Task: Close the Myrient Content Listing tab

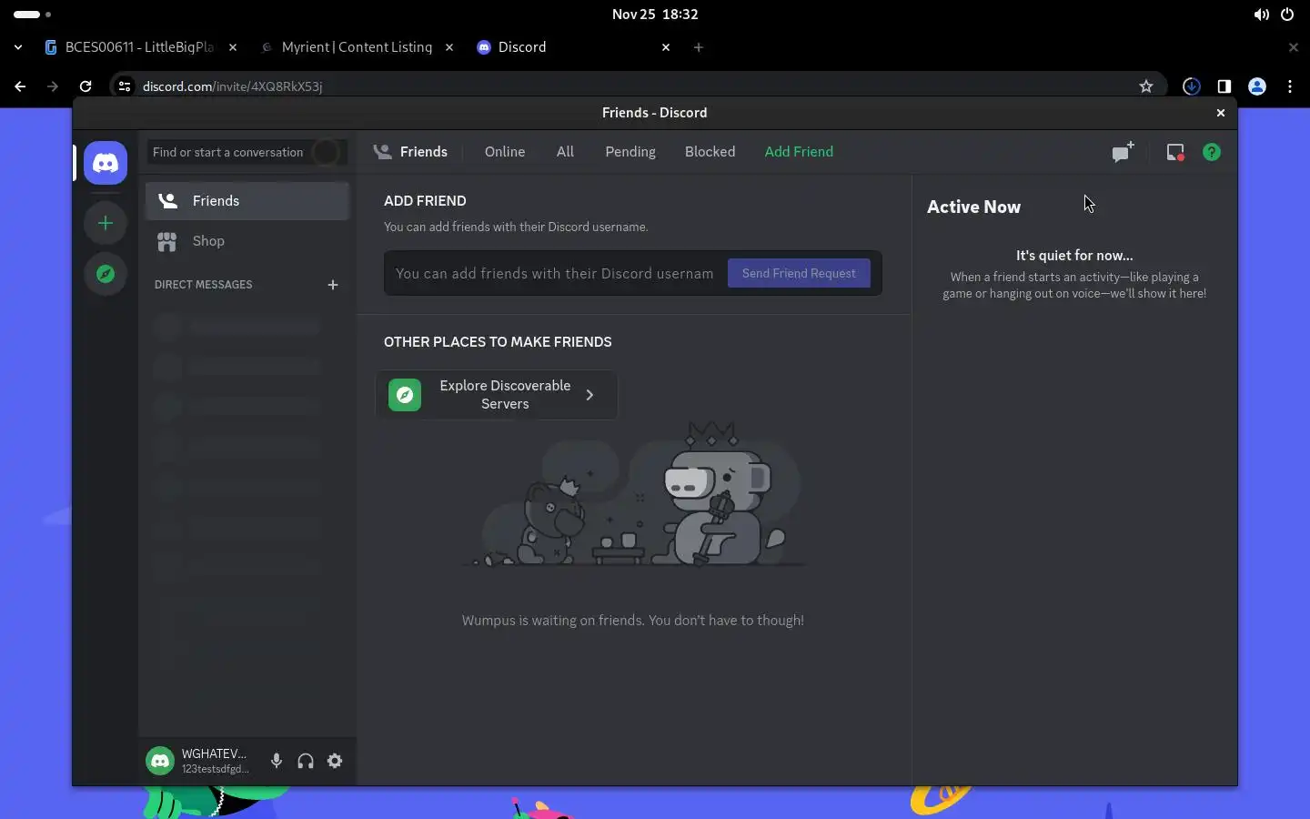Action: (449, 47)
